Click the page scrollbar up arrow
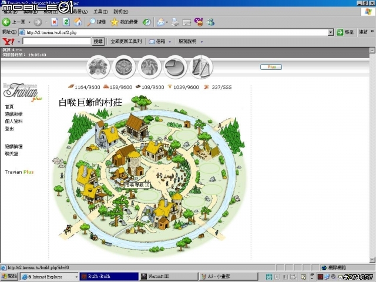The height and width of the screenshot is (282, 376). pos(372,50)
